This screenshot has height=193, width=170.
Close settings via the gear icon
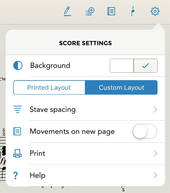coord(155,11)
